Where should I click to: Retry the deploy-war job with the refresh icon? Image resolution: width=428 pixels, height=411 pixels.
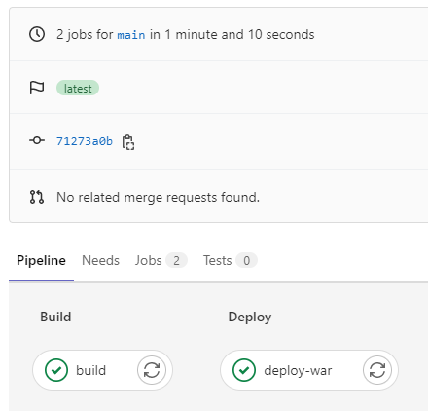377,370
